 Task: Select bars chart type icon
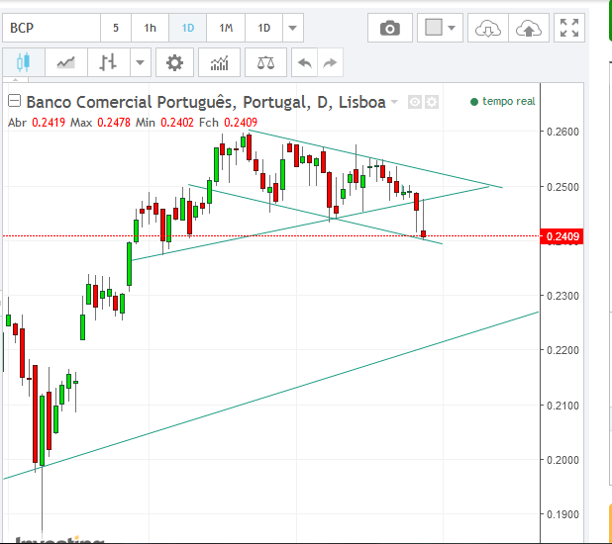click(109, 62)
